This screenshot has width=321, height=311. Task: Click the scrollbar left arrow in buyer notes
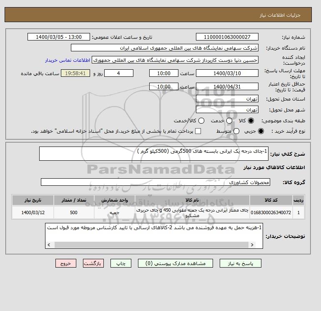49,245
